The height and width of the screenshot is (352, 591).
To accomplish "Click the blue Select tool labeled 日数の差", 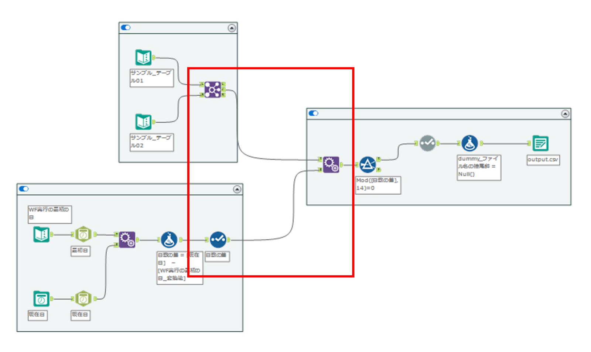I will 218,240.
